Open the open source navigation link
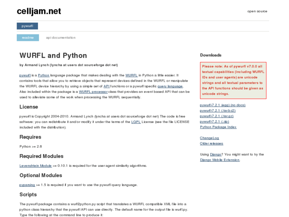 click(257, 12)
